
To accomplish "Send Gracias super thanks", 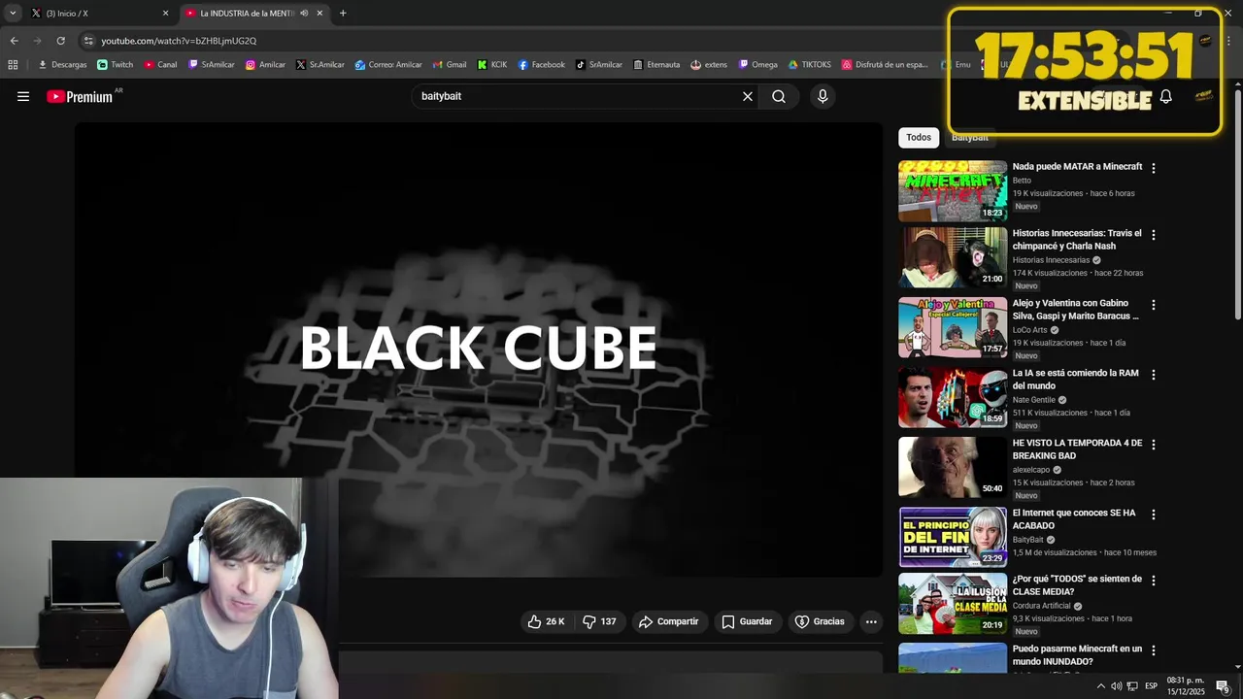I will coord(820,621).
